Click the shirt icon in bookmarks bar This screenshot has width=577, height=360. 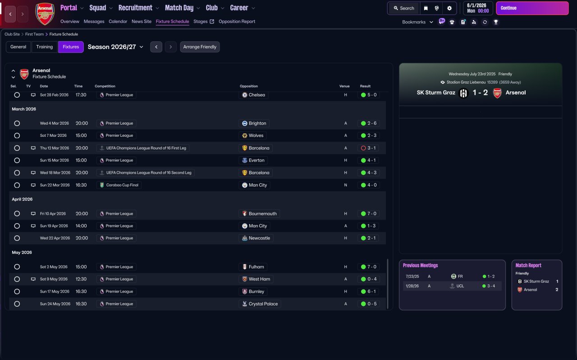click(x=452, y=22)
